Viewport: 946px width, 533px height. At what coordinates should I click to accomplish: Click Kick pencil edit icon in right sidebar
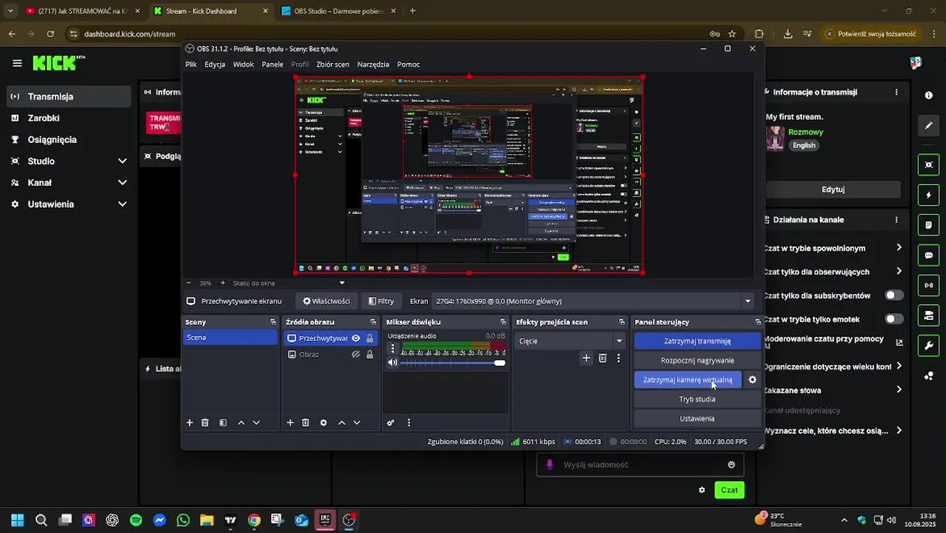tap(928, 126)
